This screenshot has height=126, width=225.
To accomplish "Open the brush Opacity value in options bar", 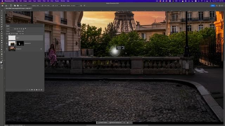I will click(38, 6).
